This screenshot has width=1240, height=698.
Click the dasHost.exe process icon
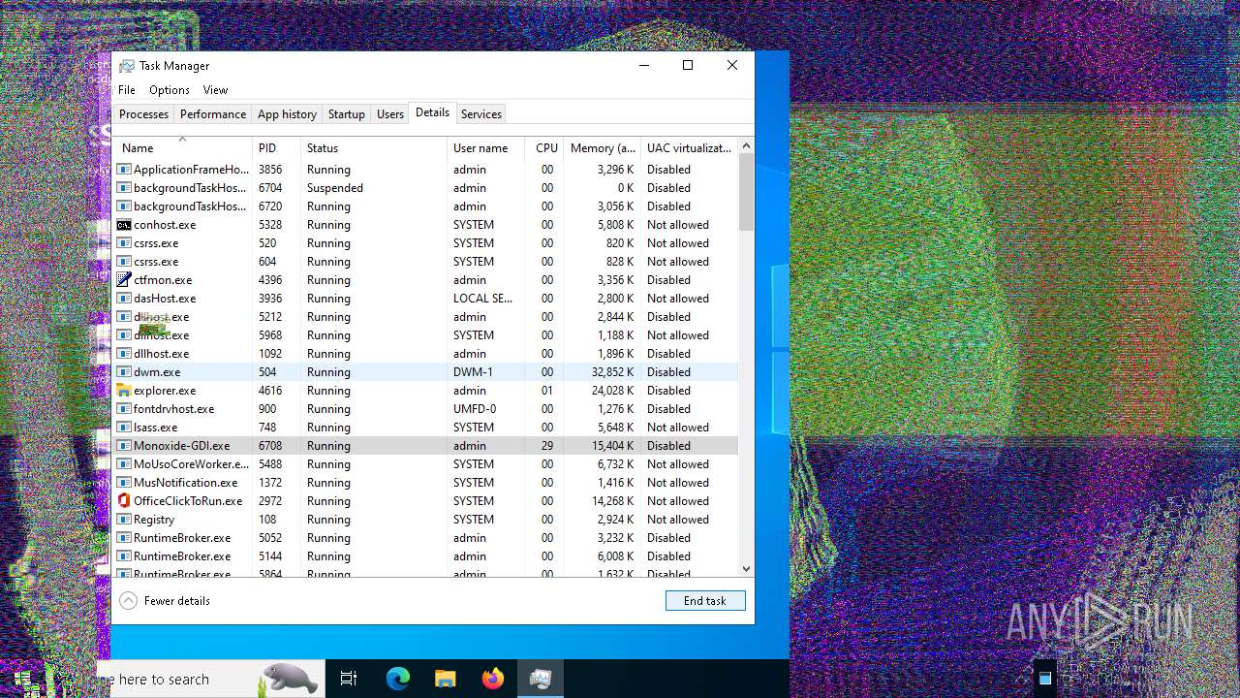(124, 299)
